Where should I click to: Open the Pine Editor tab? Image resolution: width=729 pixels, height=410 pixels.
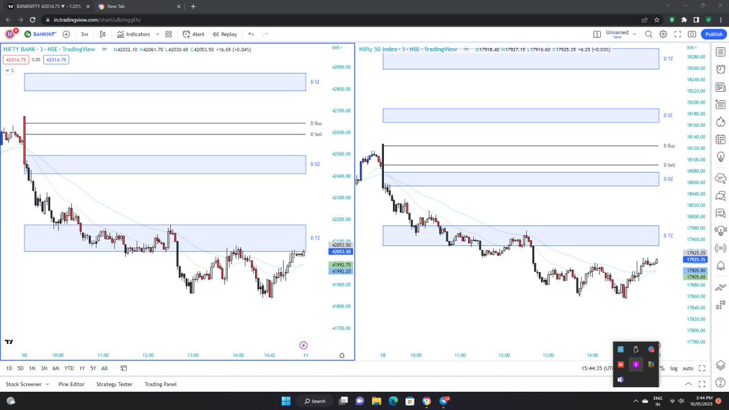tap(72, 384)
